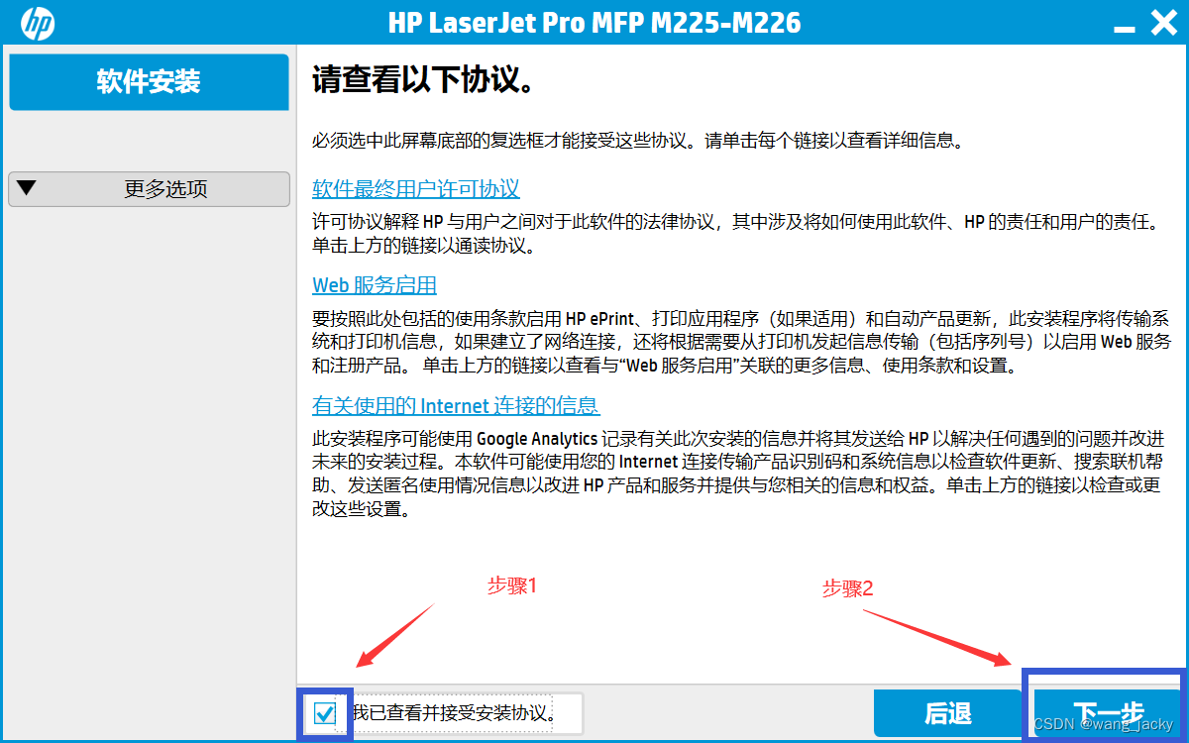Toggle the 我已查看并接受安装协议 checkbox
The height and width of the screenshot is (743, 1189).
point(325,713)
